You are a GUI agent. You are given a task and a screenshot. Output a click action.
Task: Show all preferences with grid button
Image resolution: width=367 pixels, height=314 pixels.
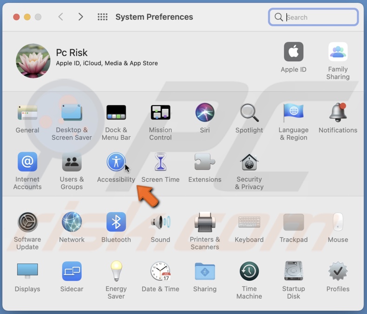point(102,17)
